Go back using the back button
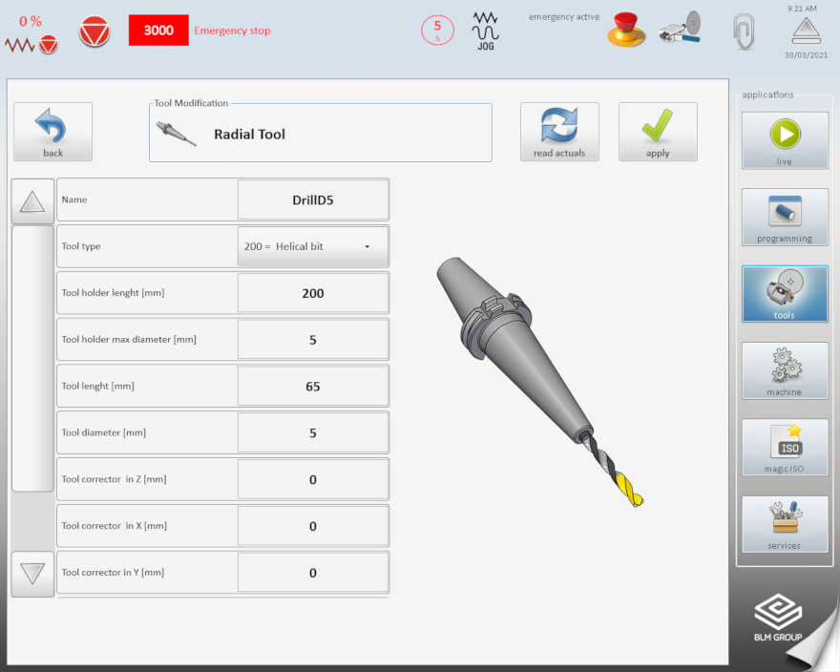This screenshot has height=672, width=840. point(52,132)
